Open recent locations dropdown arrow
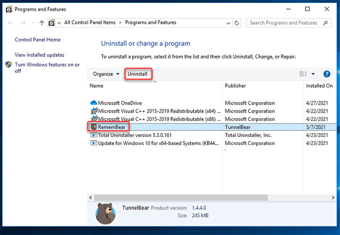Image resolution: width=340 pixels, height=235 pixels. click(33, 22)
